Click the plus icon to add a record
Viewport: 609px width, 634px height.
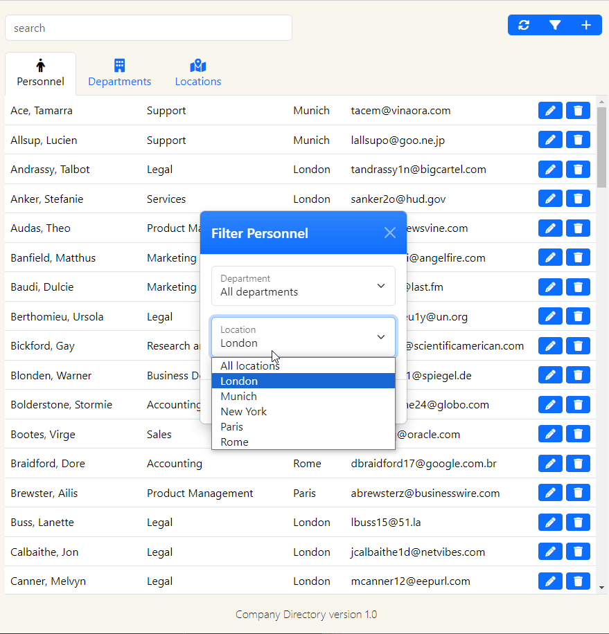pyautogui.click(x=585, y=25)
